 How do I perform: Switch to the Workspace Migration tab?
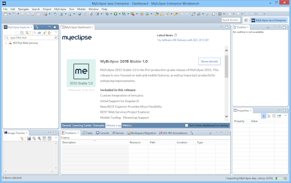(142, 133)
